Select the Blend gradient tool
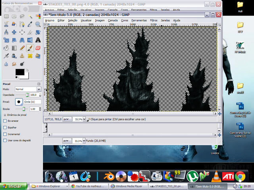 (14, 48)
